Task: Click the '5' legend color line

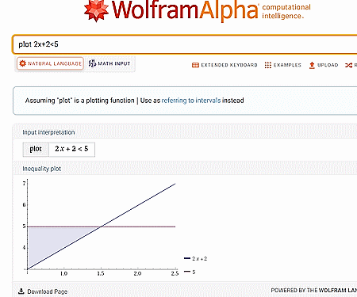Action: 187,272
